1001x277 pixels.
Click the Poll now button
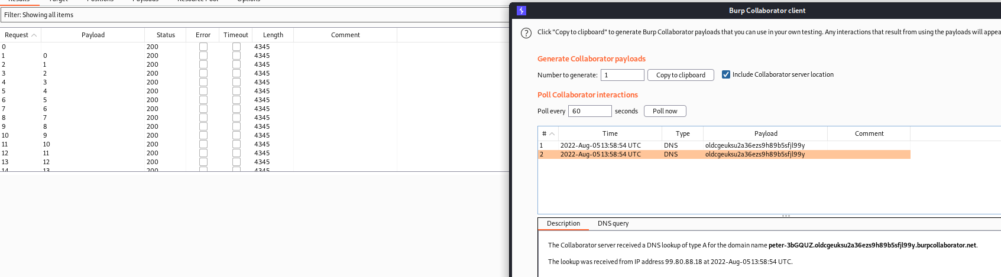pos(665,111)
